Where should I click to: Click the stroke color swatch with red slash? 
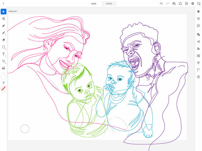(3, 89)
